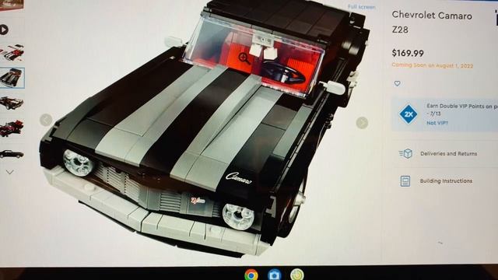Click the delivery box icon
This screenshot has height=280, width=498.
coord(405,154)
